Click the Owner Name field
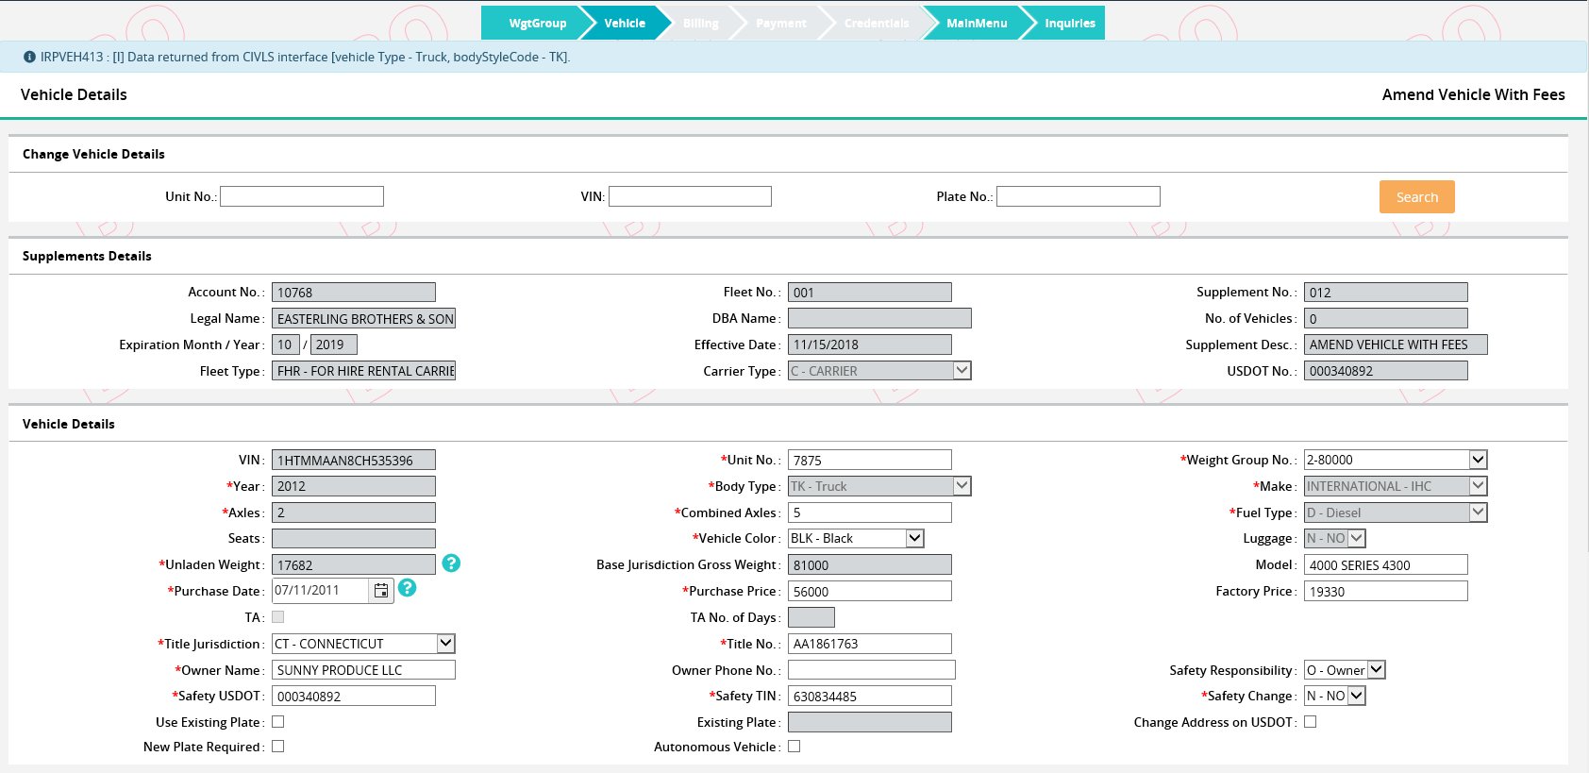 click(x=363, y=670)
